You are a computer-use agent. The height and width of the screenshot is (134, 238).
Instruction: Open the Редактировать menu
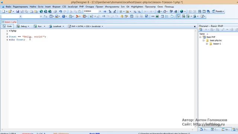click(x=20, y=7)
